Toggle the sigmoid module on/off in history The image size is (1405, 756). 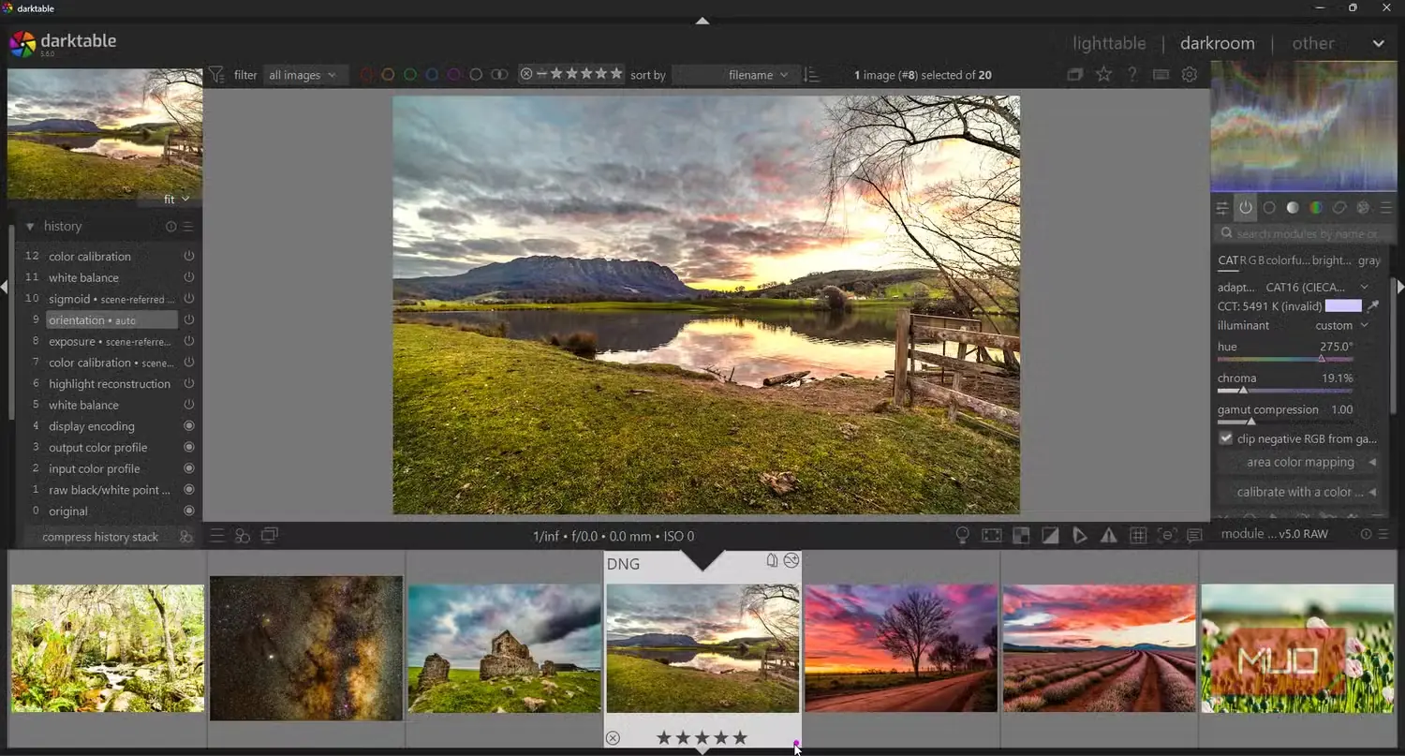click(x=189, y=299)
